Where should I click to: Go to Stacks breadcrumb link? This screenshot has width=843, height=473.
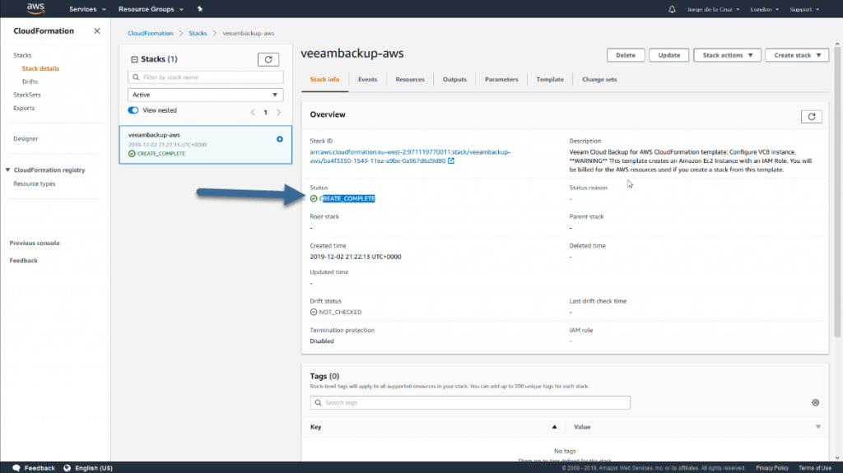coord(198,34)
